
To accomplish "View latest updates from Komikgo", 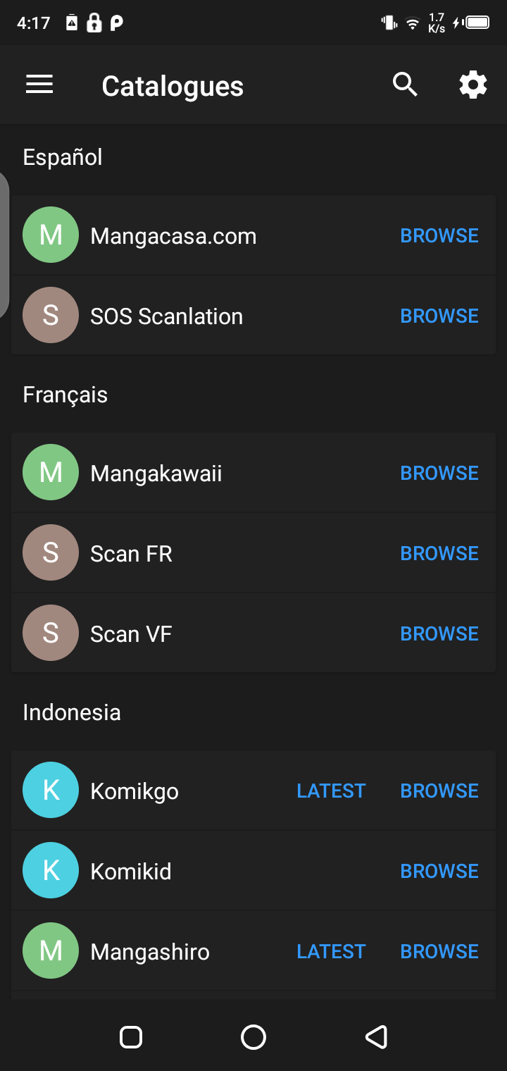I will coord(331,791).
